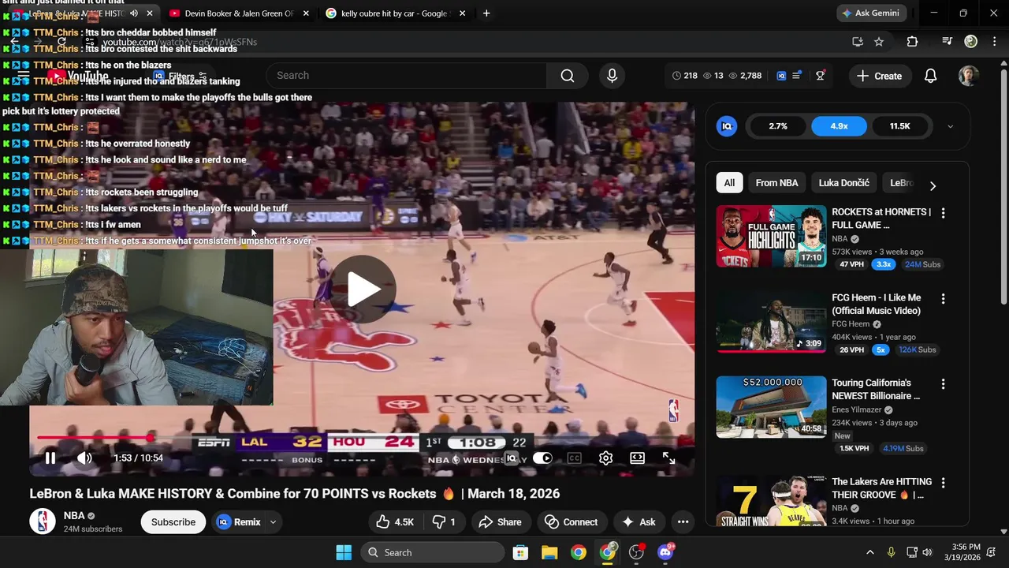Click the Connect button
Screen dimensions: 1009x568
(572, 521)
